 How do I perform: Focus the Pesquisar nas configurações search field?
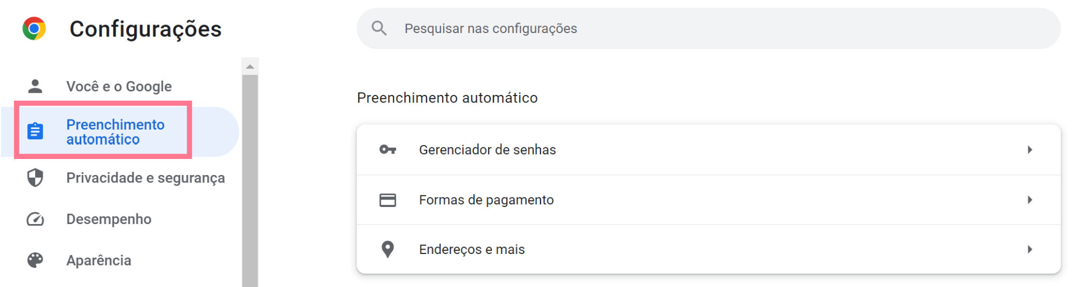[x=708, y=28]
